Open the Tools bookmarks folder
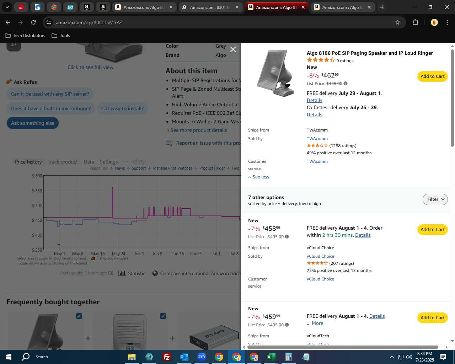The image size is (455, 364). click(61, 36)
